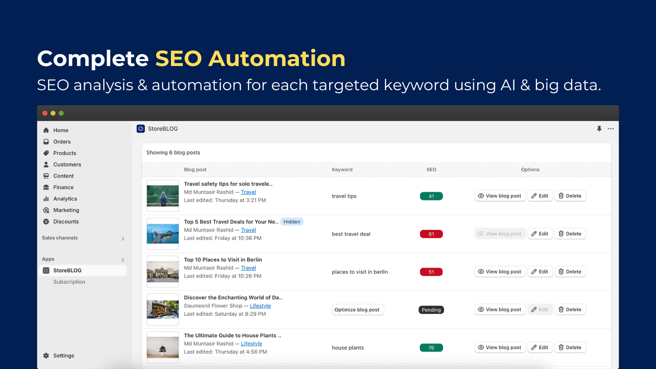Image resolution: width=656 pixels, height=369 pixels.
Task: Click the Brandenburg Gate post thumbnail
Action: point(163,272)
